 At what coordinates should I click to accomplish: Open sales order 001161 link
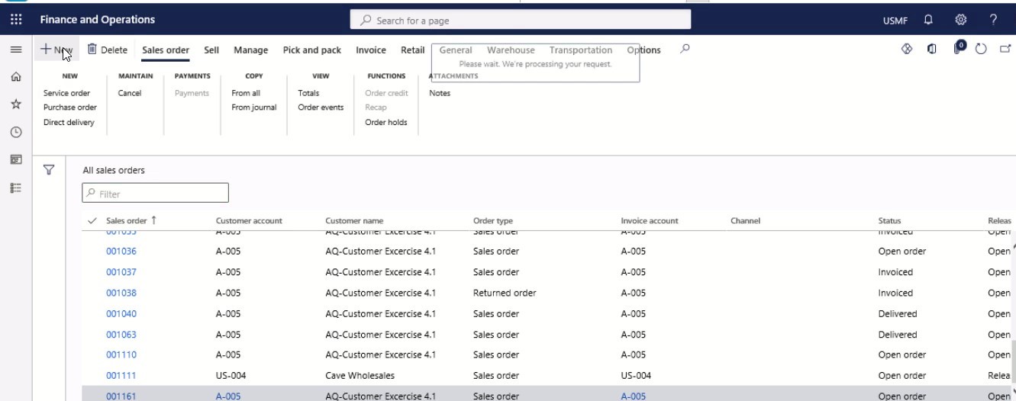(121, 396)
